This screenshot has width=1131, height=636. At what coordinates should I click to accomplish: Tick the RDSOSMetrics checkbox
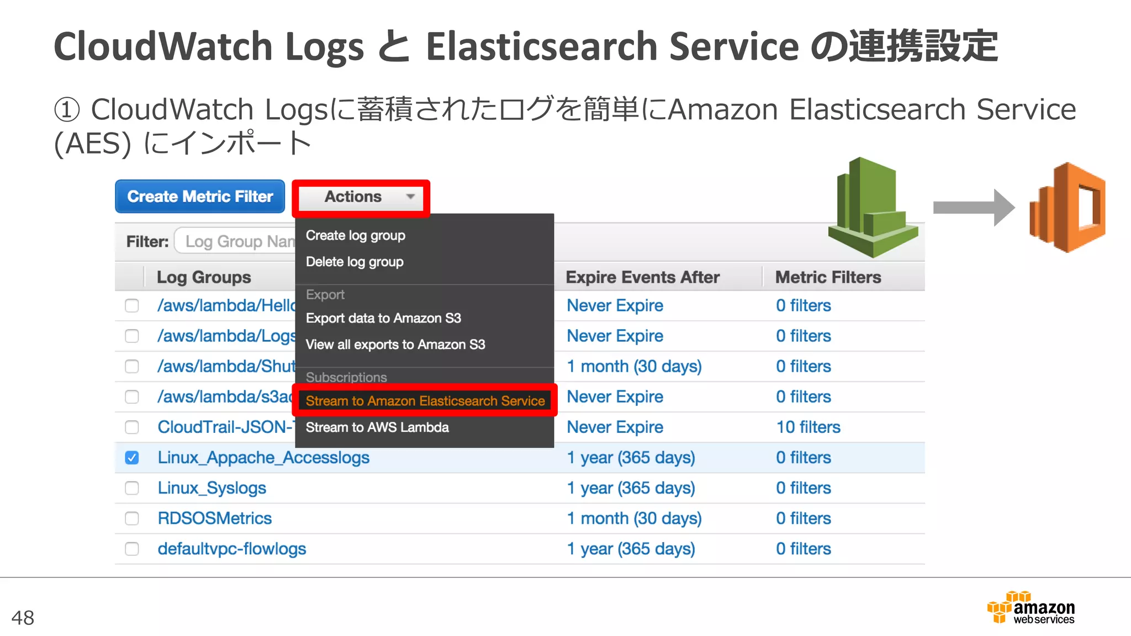click(132, 518)
